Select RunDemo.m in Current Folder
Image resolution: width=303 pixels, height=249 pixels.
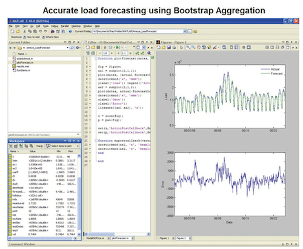tap(23, 70)
